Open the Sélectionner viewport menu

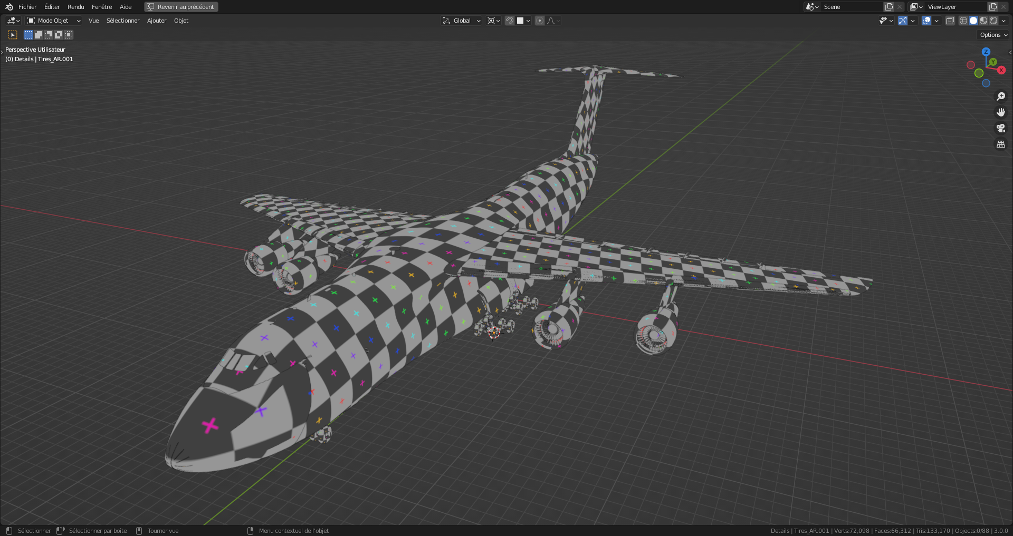pyautogui.click(x=123, y=21)
